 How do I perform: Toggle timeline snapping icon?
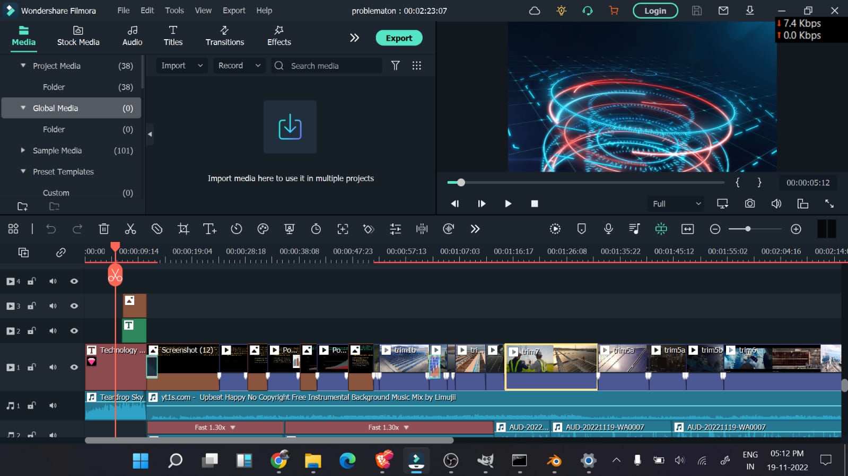(661, 229)
